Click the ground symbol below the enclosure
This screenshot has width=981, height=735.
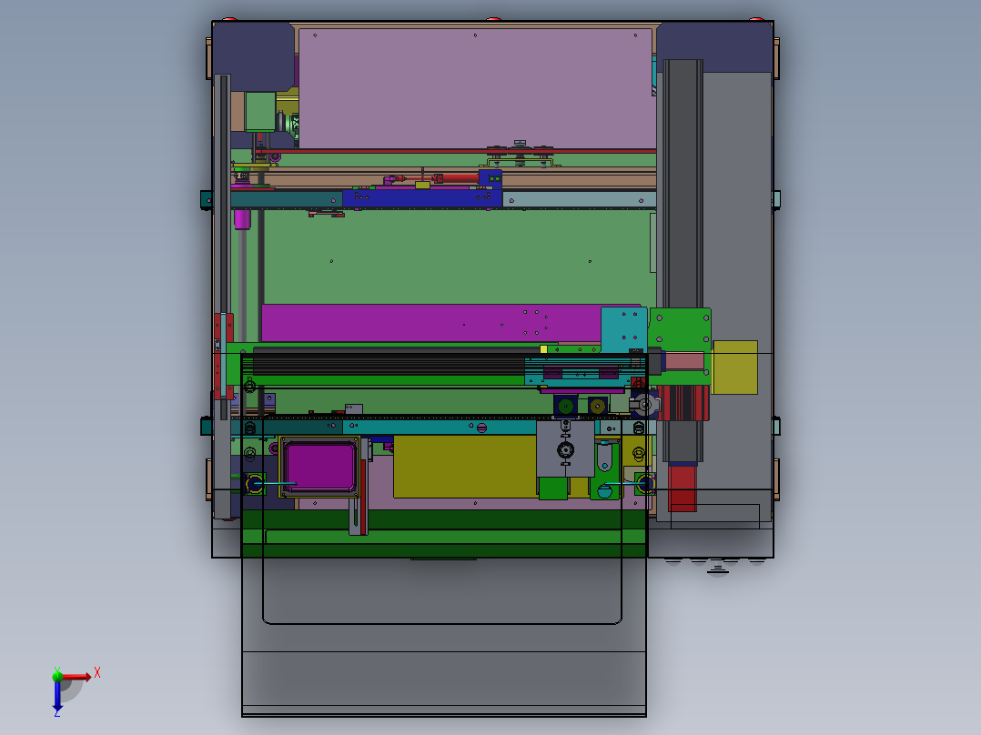click(x=718, y=568)
